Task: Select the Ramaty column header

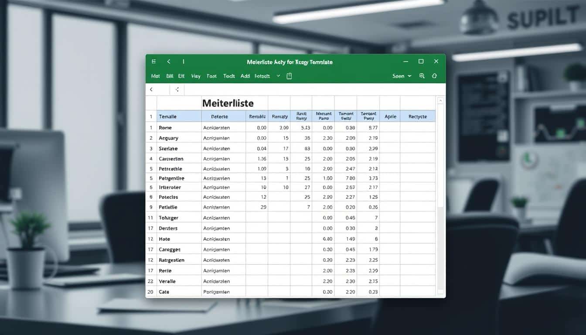Action: 279,116
